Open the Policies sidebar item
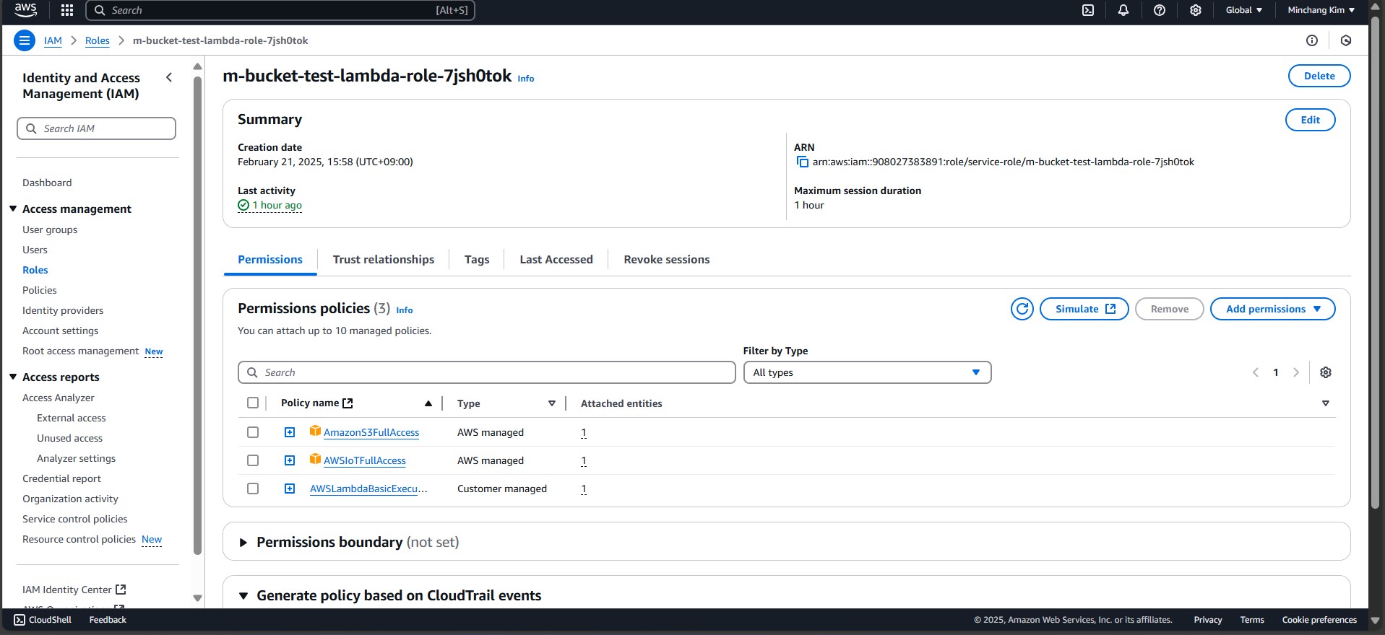 [x=40, y=290]
